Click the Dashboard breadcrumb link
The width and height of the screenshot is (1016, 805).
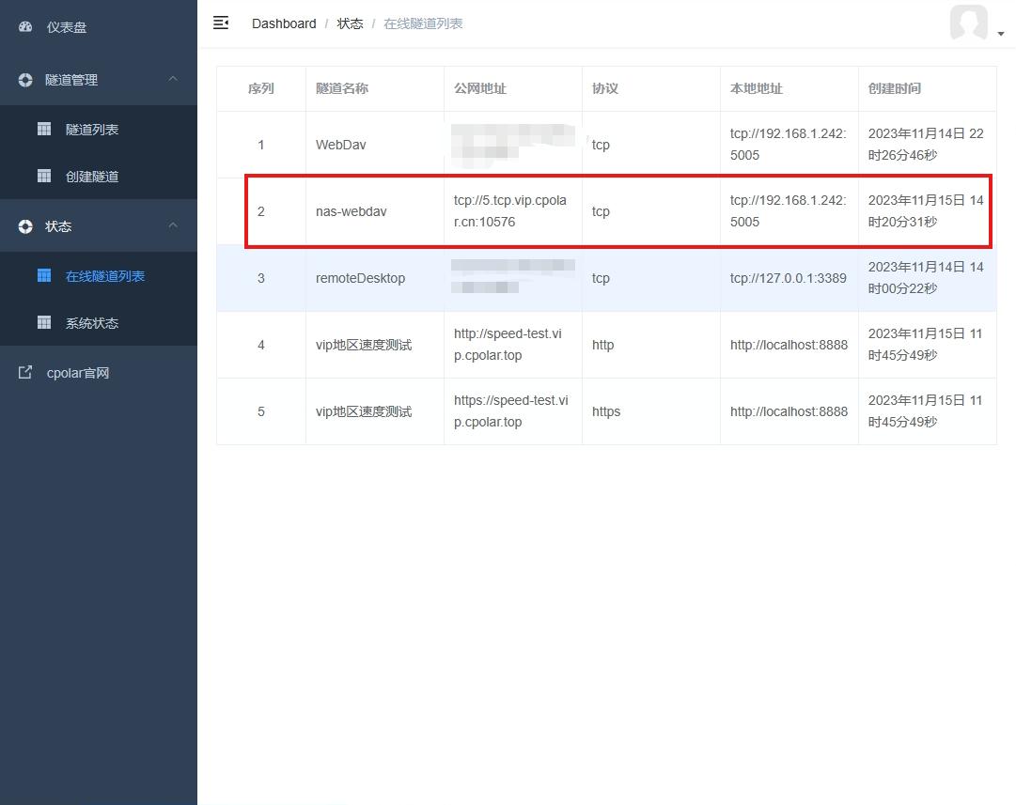284,23
